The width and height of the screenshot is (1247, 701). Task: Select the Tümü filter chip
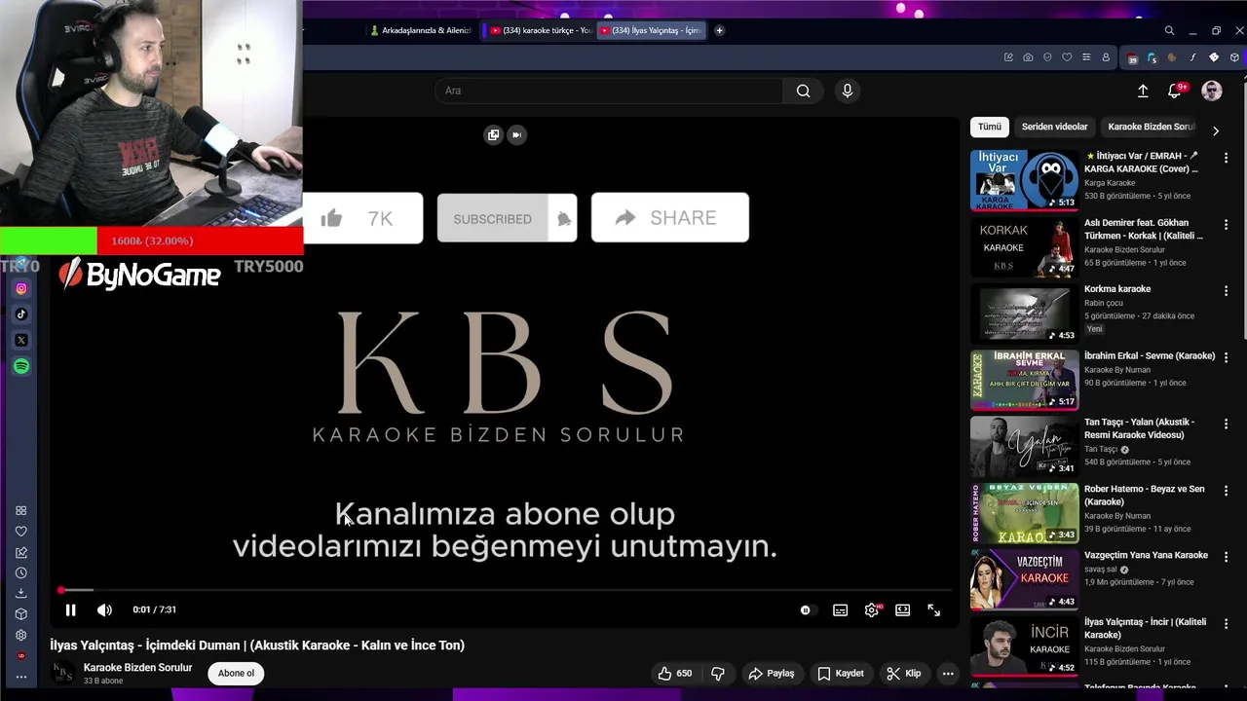[x=990, y=127]
